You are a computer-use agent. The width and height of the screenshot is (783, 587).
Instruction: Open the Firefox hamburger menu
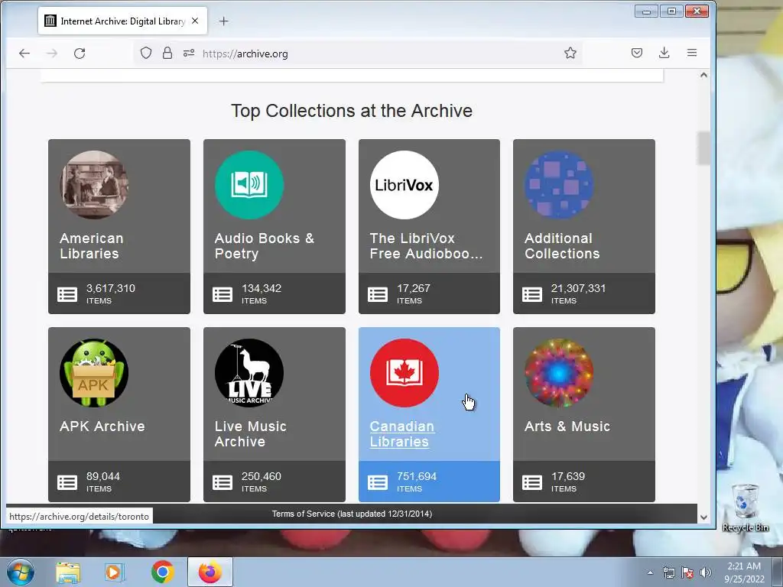pyautogui.click(x=691, y=53)
